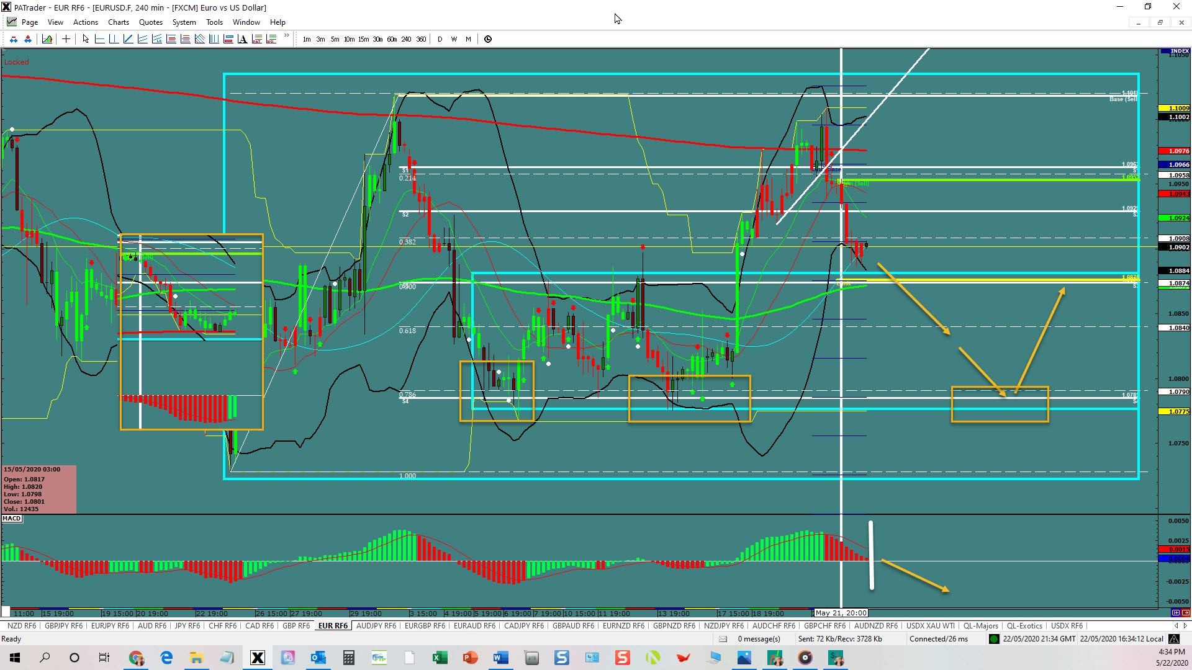This screenshot has width=1192, height=670.
Task: Select the rectangle zone drawing tool
Action: tap(228, 39)
